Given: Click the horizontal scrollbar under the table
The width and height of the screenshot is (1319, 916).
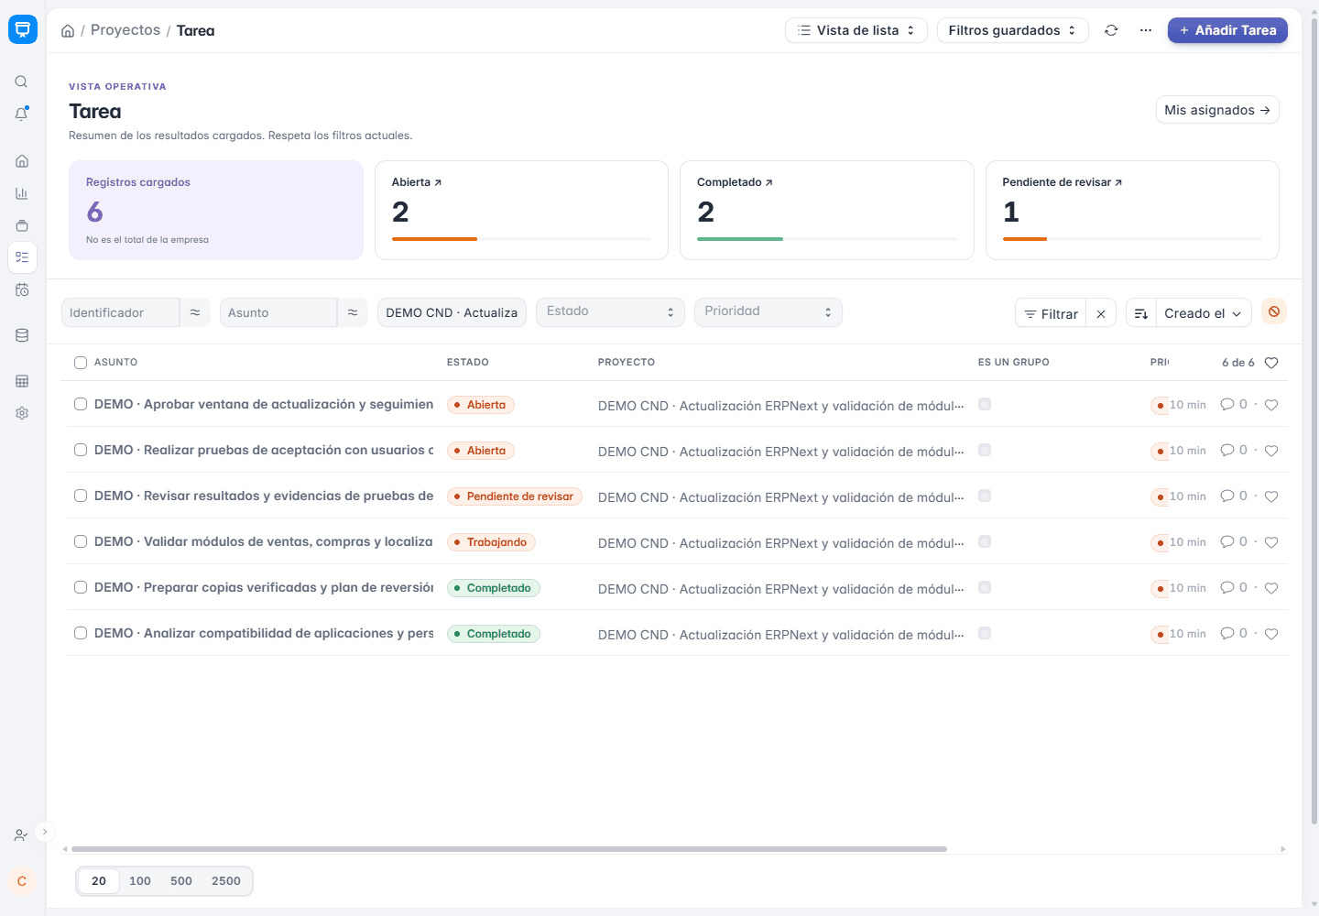Looking at the screenshot, I should click(509, 849).
